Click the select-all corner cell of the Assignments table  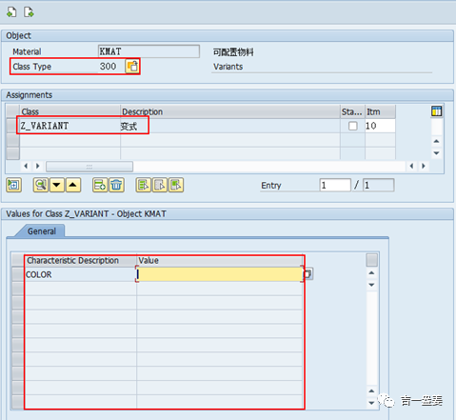pos(12,111)
